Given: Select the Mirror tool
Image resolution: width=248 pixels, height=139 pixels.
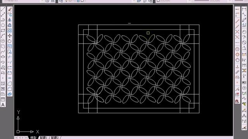Looking at the screenshot, I should pyautogui.click(x=10, y=20).
